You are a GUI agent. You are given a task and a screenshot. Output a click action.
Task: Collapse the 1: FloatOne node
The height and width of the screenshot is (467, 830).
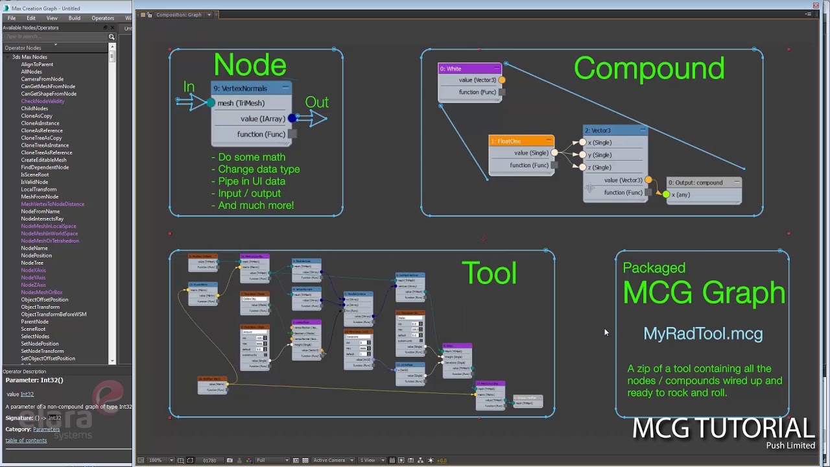click(x=549, y=141)
